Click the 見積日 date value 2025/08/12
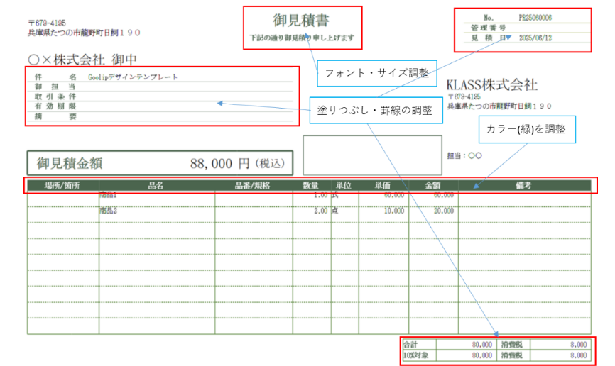The image size is (615, 366). coord(535,38)
